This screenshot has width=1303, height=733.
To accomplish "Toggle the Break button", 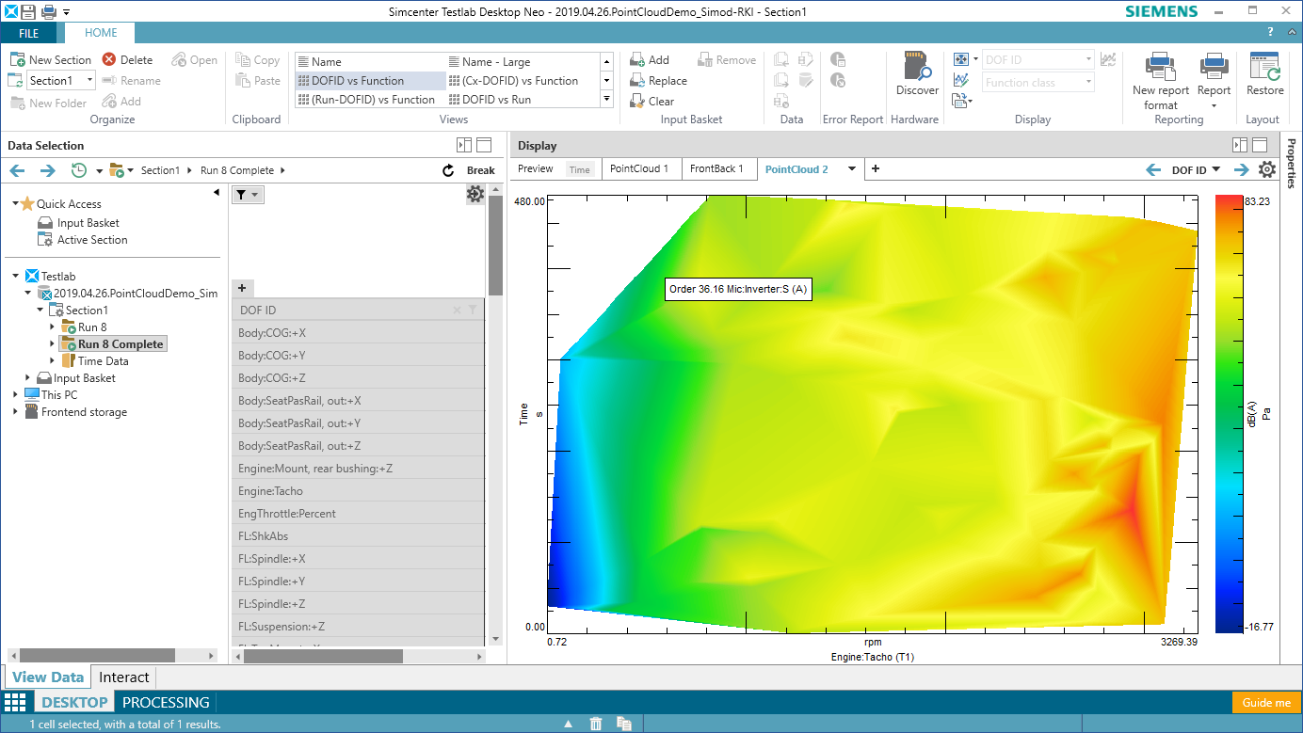I will 480,170.
